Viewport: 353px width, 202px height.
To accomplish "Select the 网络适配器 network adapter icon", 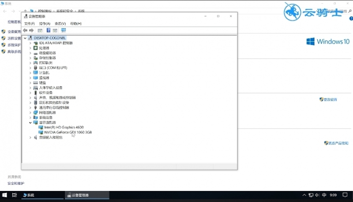I will (35, 113).
